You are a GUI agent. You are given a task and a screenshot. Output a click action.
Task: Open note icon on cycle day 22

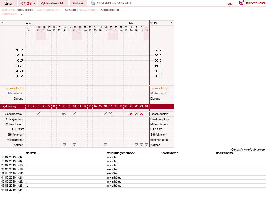136,145
